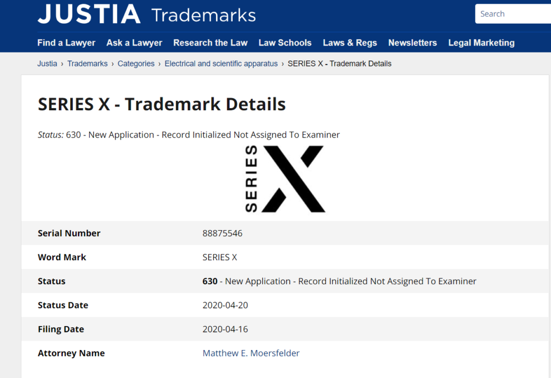This screenshot has width=551, height=378.
Task: Click the Status Date label
Action: (x=63, y=305)
